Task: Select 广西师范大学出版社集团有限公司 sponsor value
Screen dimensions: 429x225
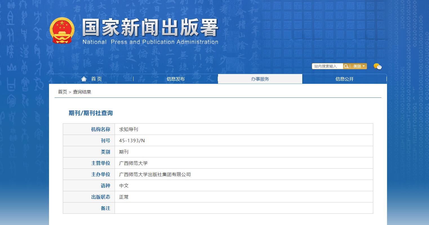Action: (155, 174)
